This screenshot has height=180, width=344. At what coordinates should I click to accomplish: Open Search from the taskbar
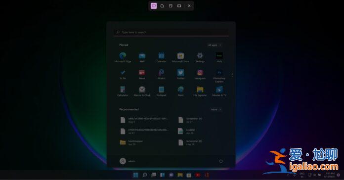tap(145, 175)
